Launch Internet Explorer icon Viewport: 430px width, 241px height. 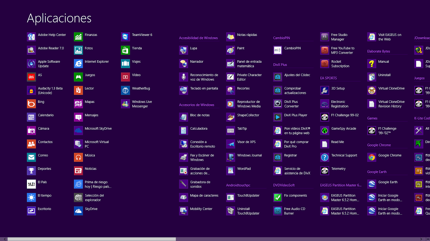(x=79, y=64)
